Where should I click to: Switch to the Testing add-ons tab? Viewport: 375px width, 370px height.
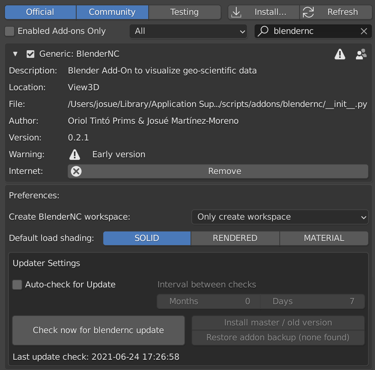(184, 12)
